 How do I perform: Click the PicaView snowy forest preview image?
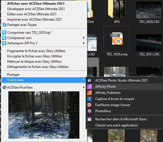44,115
